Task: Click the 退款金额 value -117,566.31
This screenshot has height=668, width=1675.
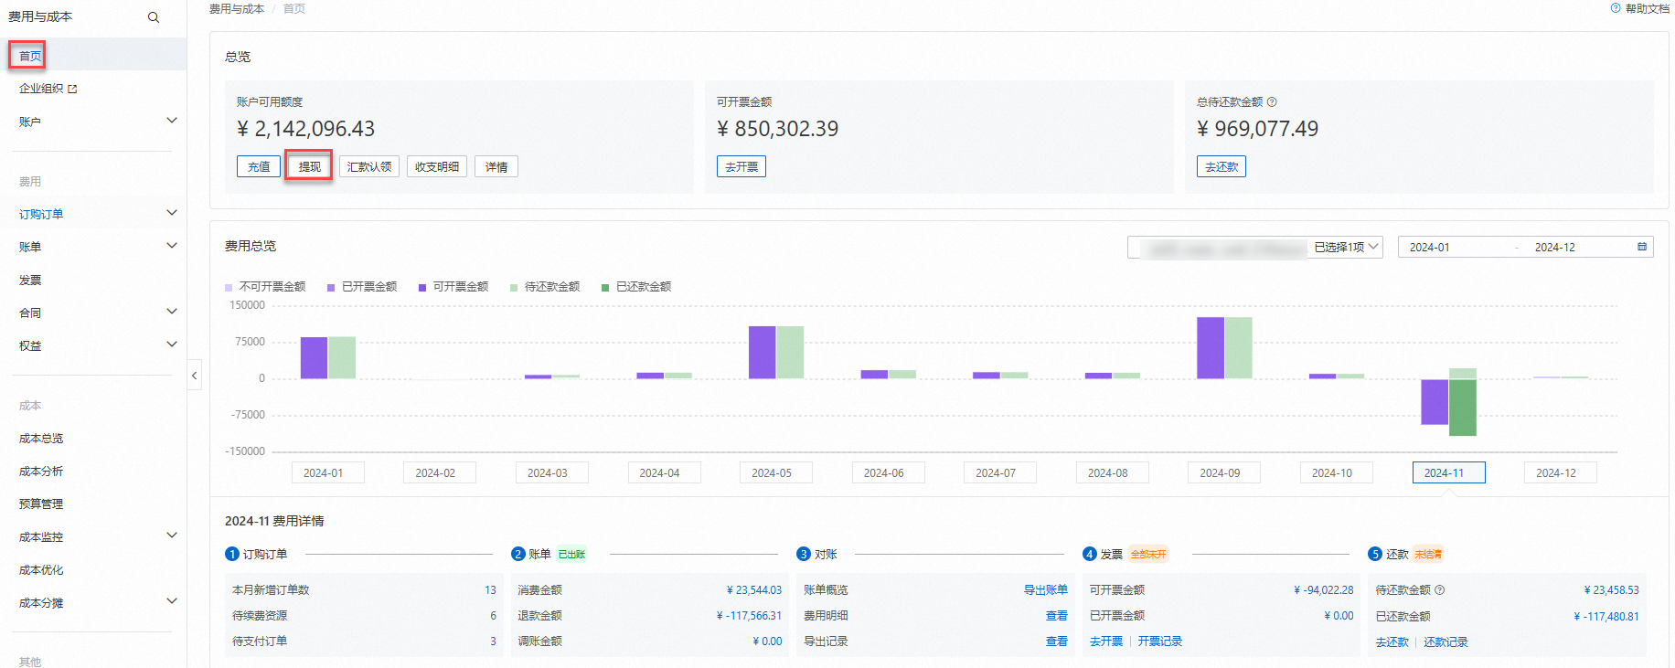Action: [750, 616]
